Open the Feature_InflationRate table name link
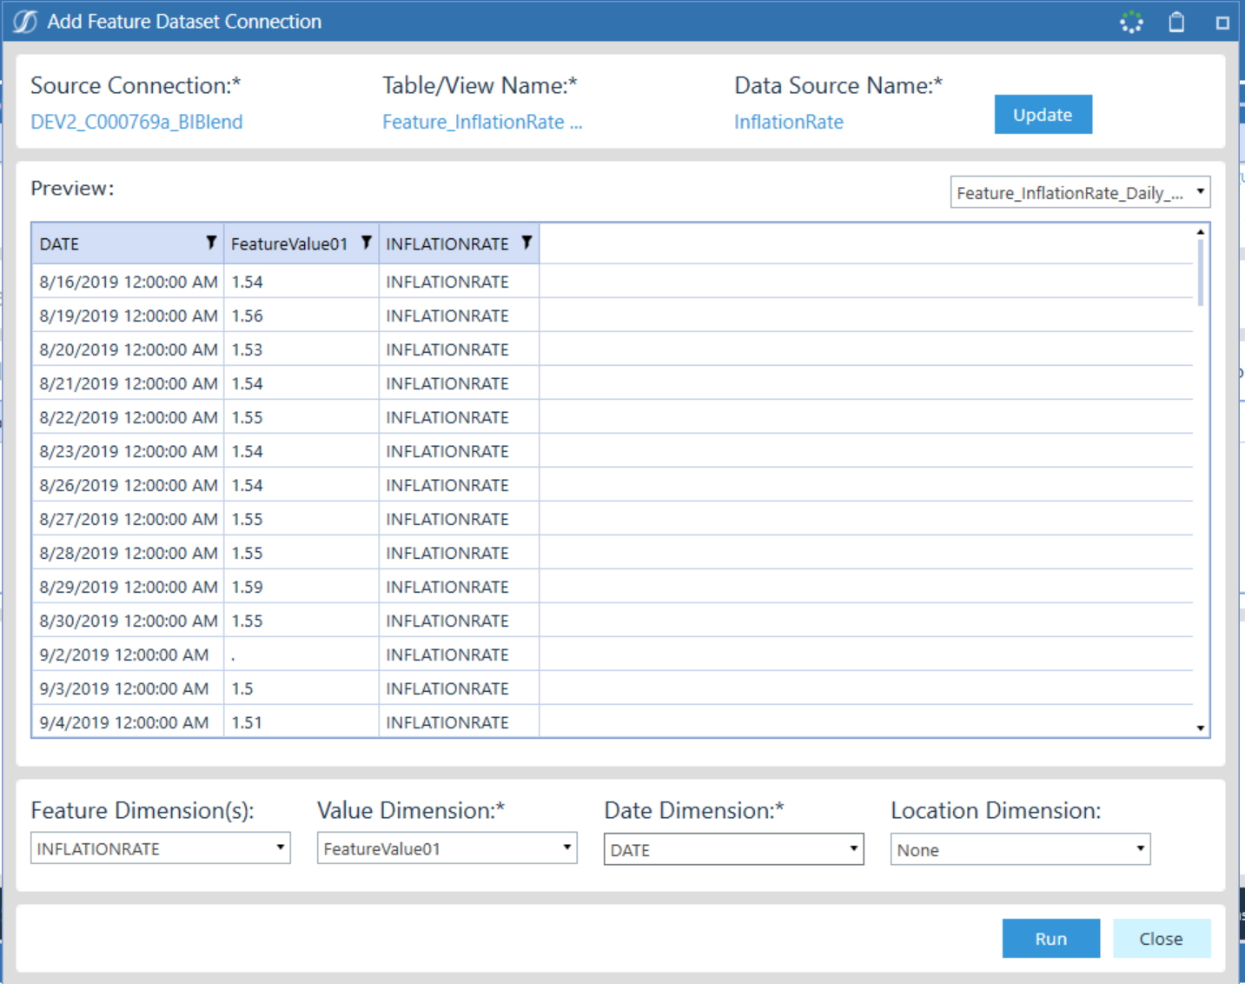Image resolution: width=1245 pixels, height=984 pixels. pos(482,122)
